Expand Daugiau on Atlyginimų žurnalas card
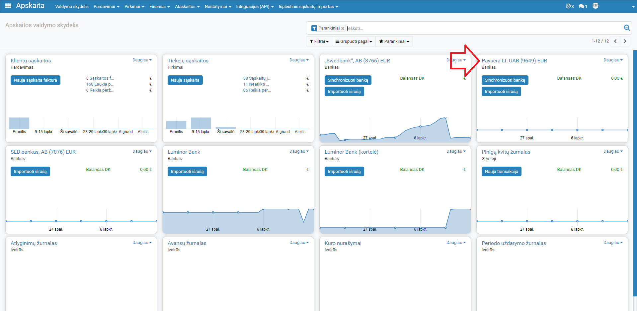 142,243
